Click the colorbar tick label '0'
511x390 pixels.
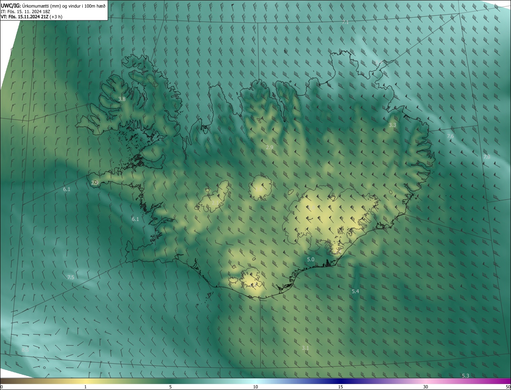[x=2, y=387]
